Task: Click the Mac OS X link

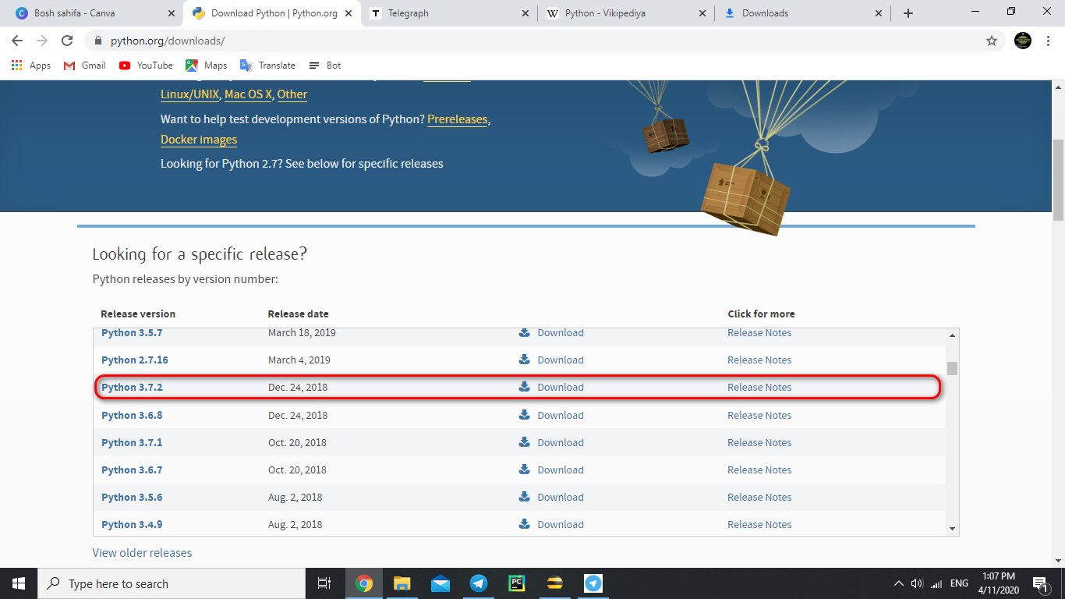Action: [248, 94]
